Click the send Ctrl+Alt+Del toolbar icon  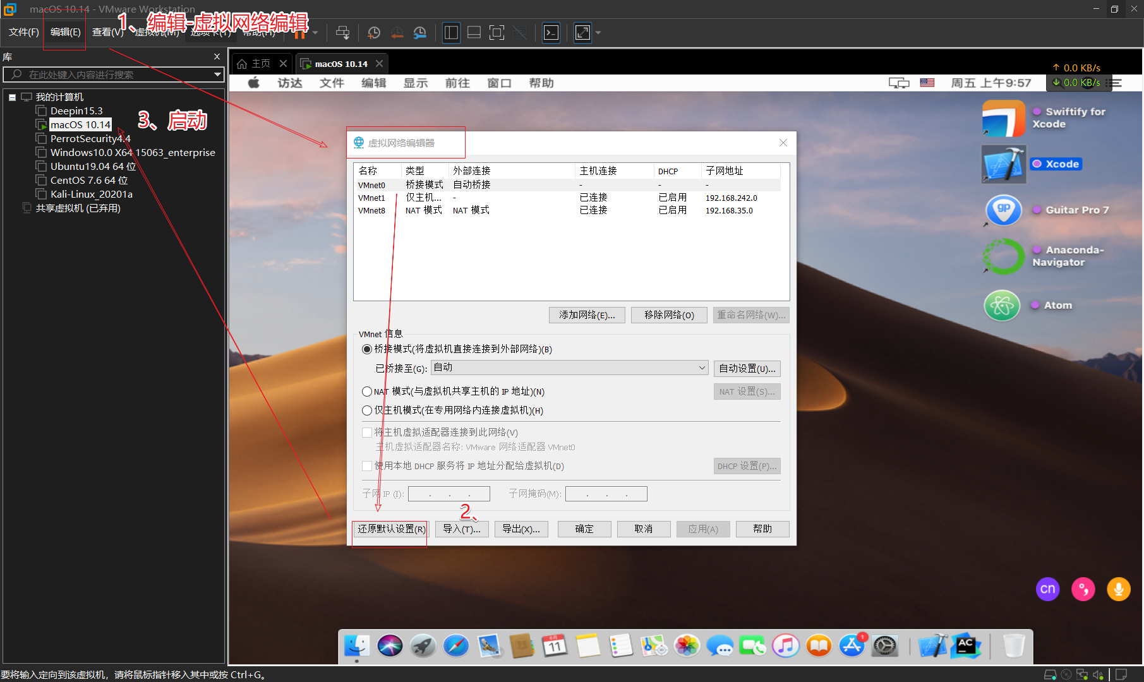[x=342, y=32]
